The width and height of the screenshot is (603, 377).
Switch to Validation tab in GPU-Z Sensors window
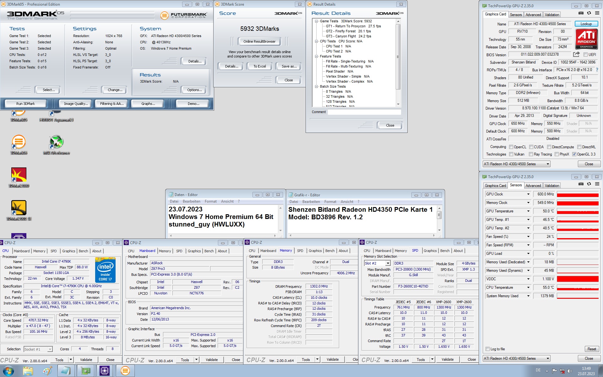coord(552,186)
